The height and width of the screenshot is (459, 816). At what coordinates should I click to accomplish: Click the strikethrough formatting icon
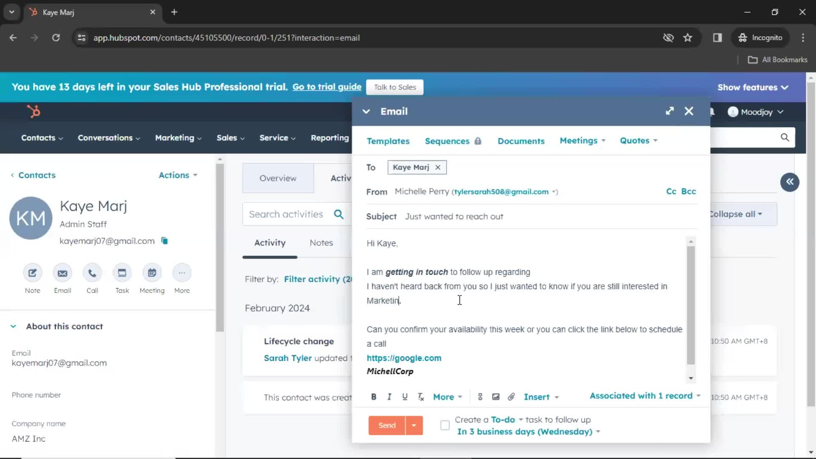tap(420, 397)
